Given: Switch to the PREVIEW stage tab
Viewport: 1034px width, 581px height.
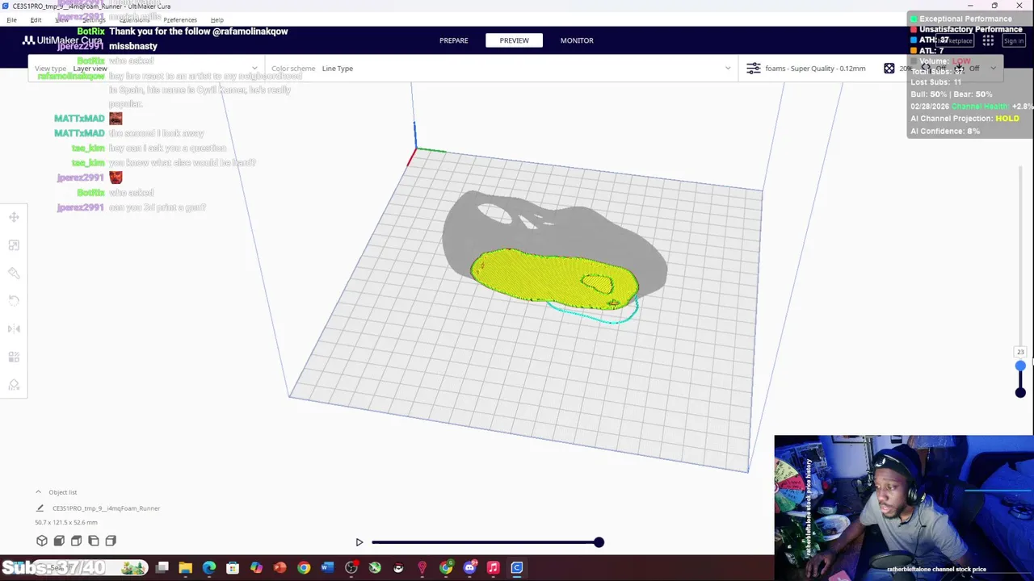Looking at the screenshot, I should pyautogui.click(x=514, y=40).
